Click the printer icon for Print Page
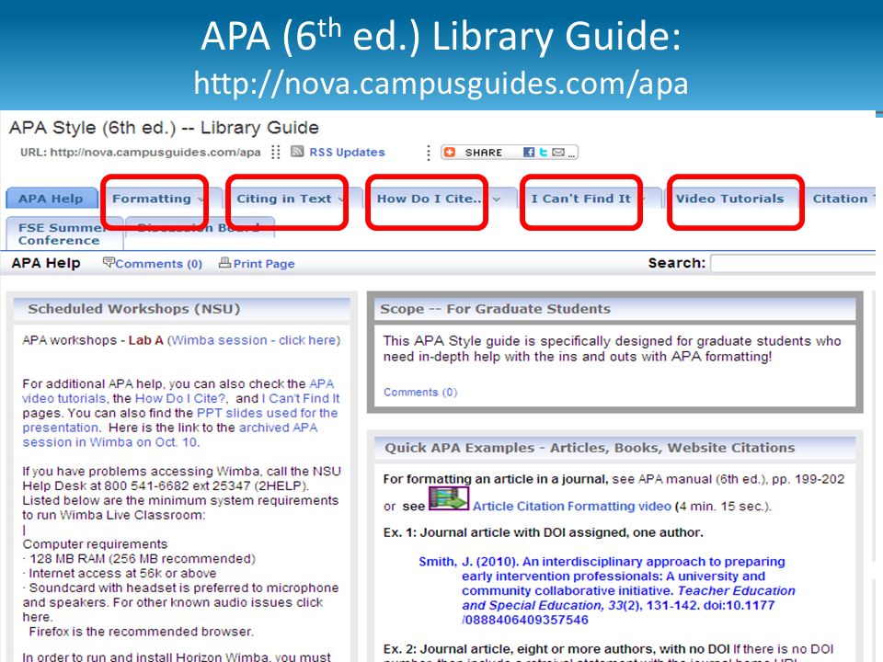This screenshot has width=883, height=662. click(x=224, y=262)
